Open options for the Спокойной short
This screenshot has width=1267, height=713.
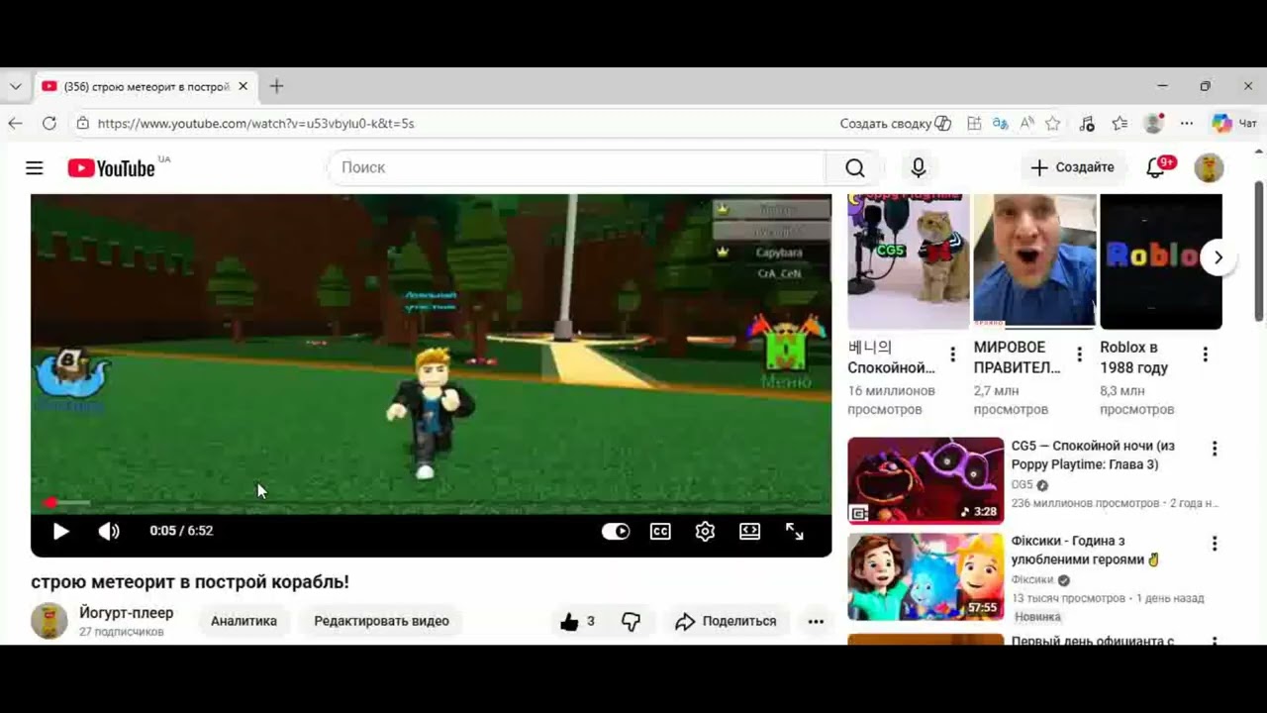coord(953,355)
